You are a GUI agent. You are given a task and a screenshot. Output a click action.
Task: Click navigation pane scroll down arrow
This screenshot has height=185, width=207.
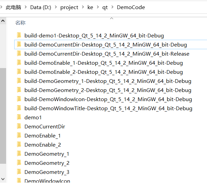click(x=3, y=179)
